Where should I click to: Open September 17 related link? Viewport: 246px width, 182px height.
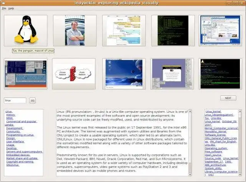click(x=214, y=162)
